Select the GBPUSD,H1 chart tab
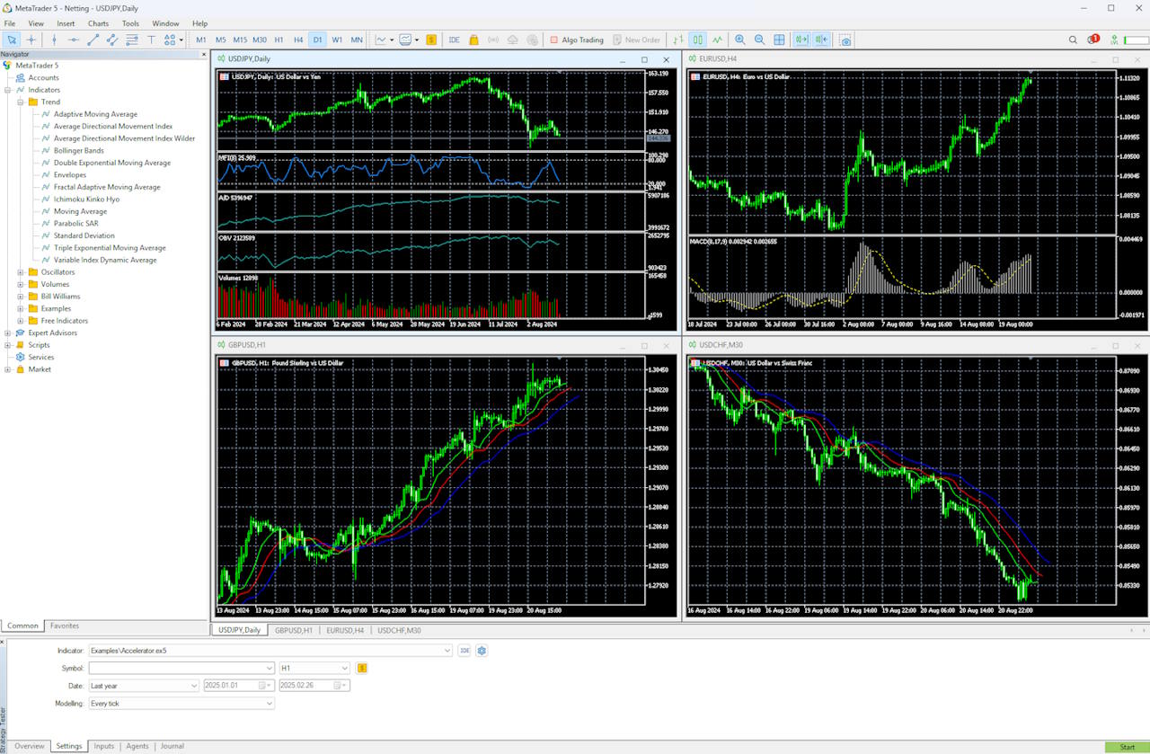1150x754 pixels. pyautogui.click(x=294, y=630)
